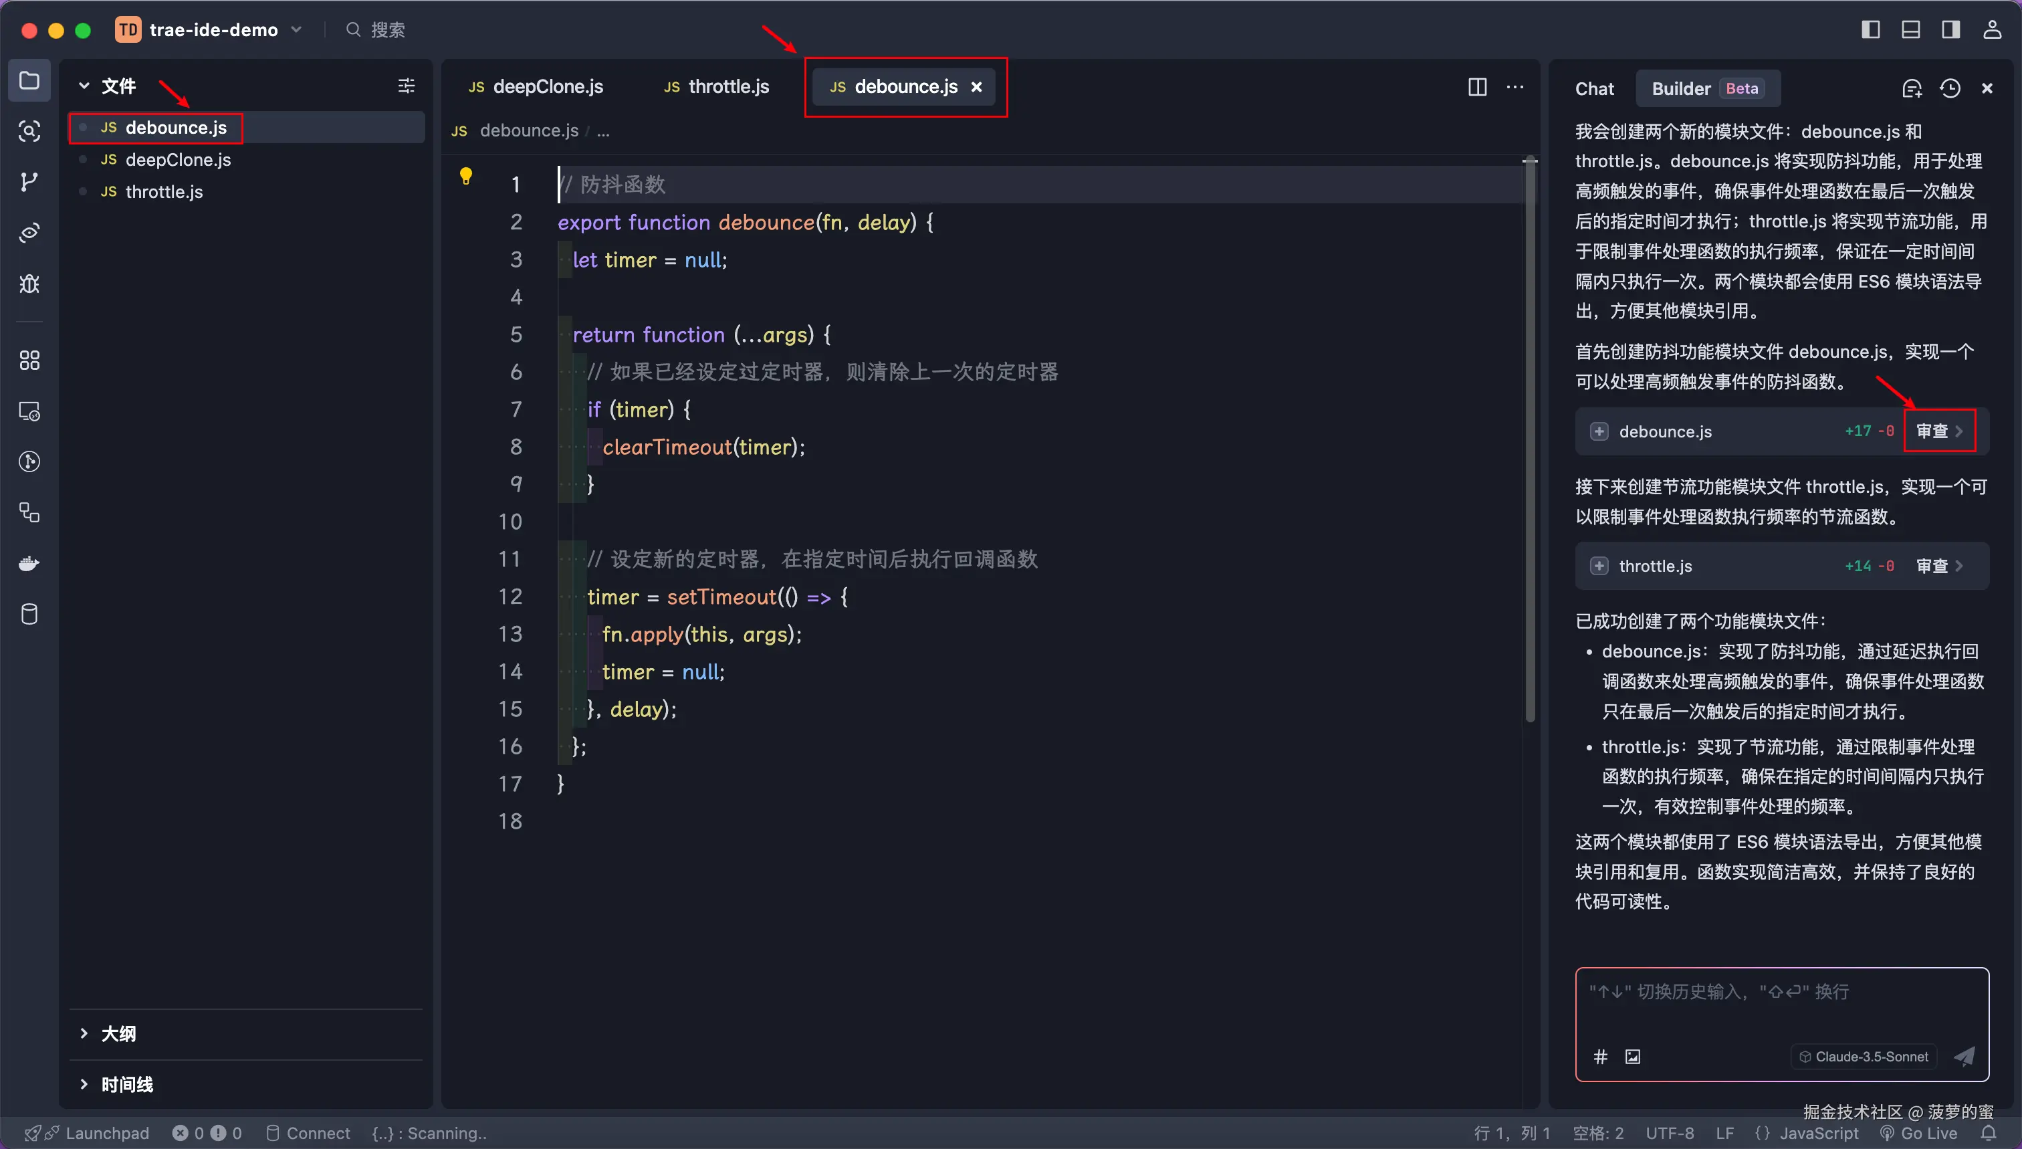Click the lightbulb code action icon

[x=465, y=175]
